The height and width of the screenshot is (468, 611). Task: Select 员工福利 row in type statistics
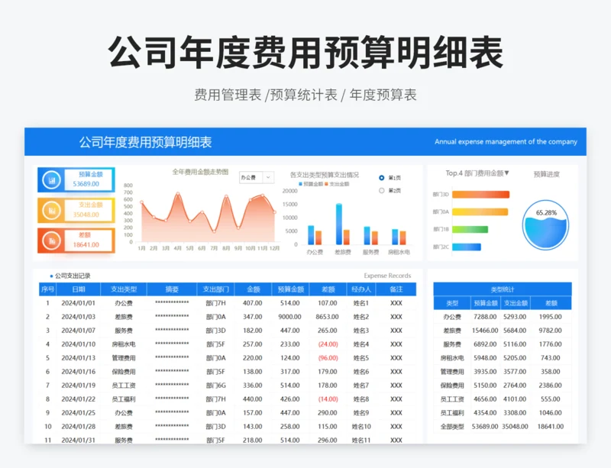(503, 413)
